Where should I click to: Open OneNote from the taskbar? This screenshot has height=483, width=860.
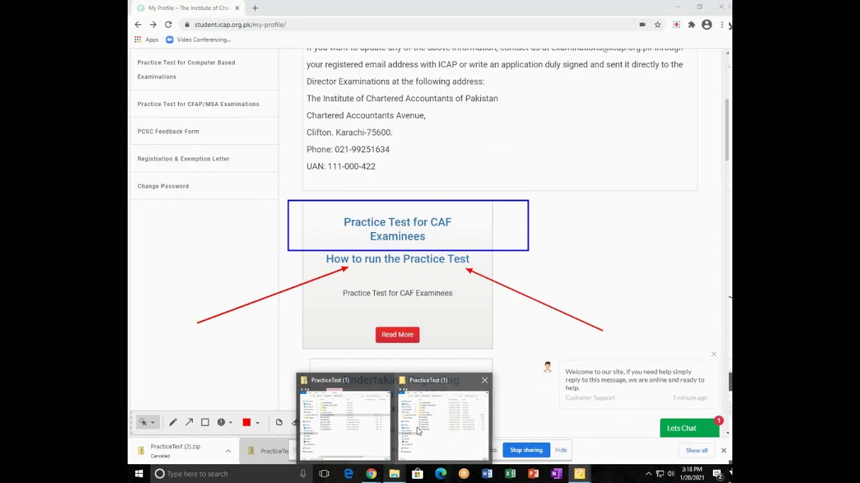coord(556,474)
